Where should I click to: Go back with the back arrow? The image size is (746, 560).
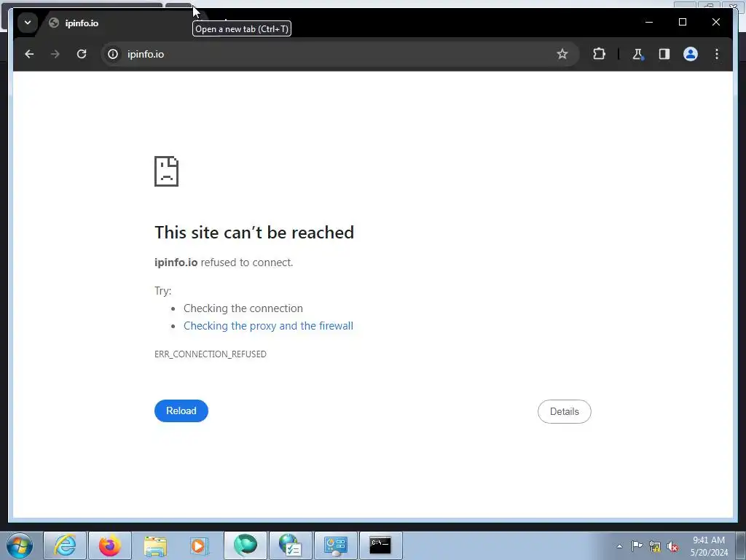tap(29, 54)
